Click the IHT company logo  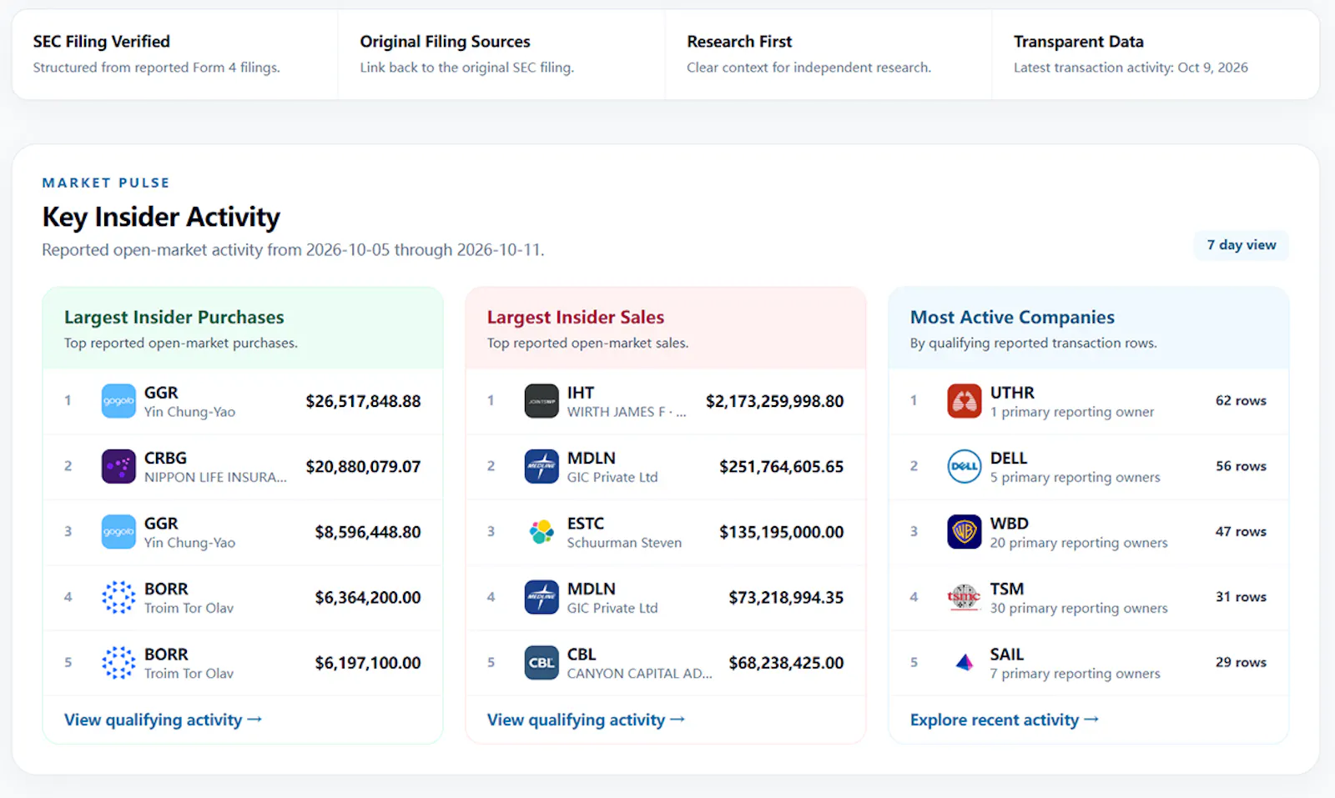coord(542,401)
